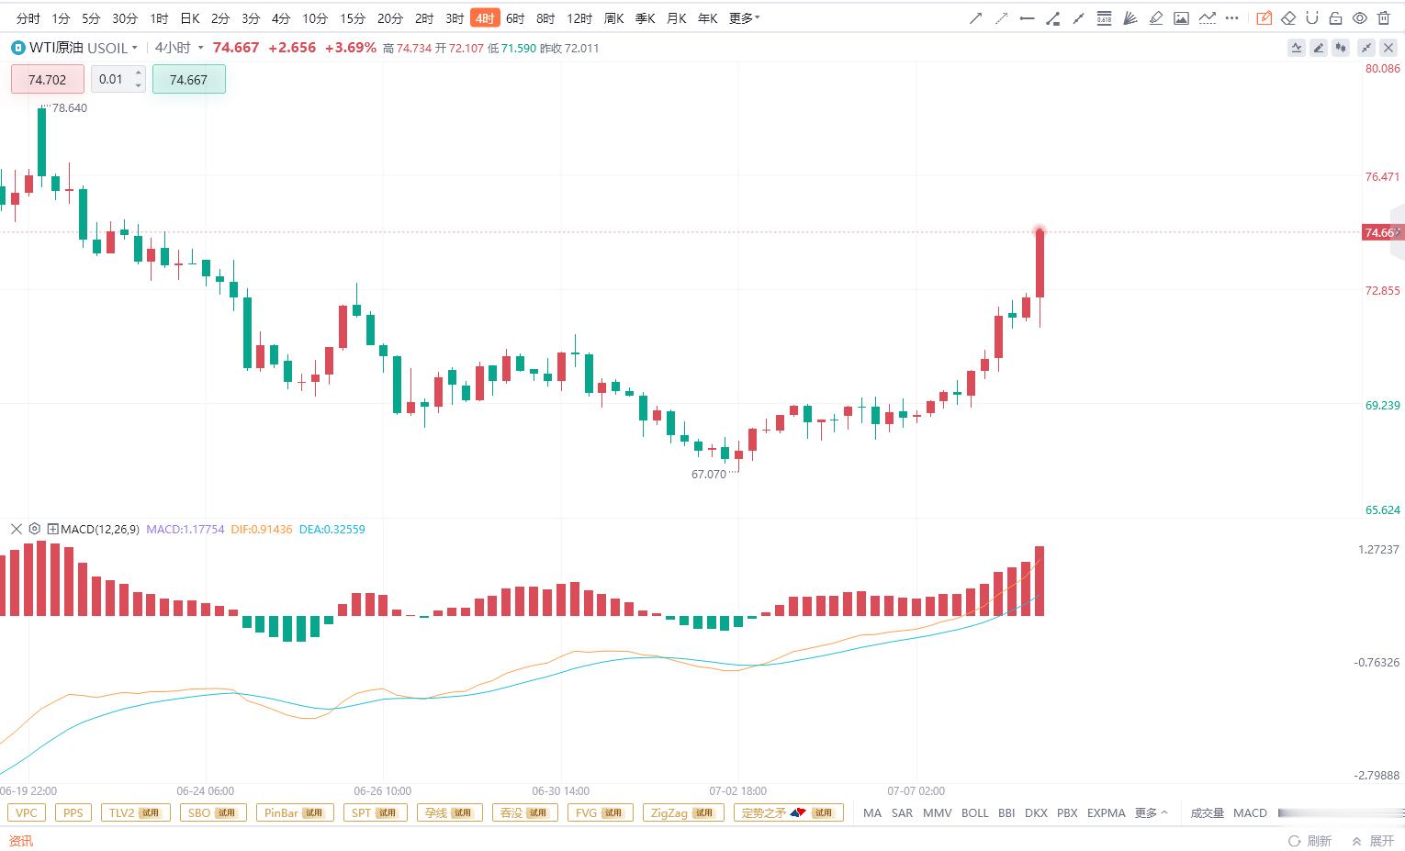Open more drawing tools (three dots)

click(1232, 18)
